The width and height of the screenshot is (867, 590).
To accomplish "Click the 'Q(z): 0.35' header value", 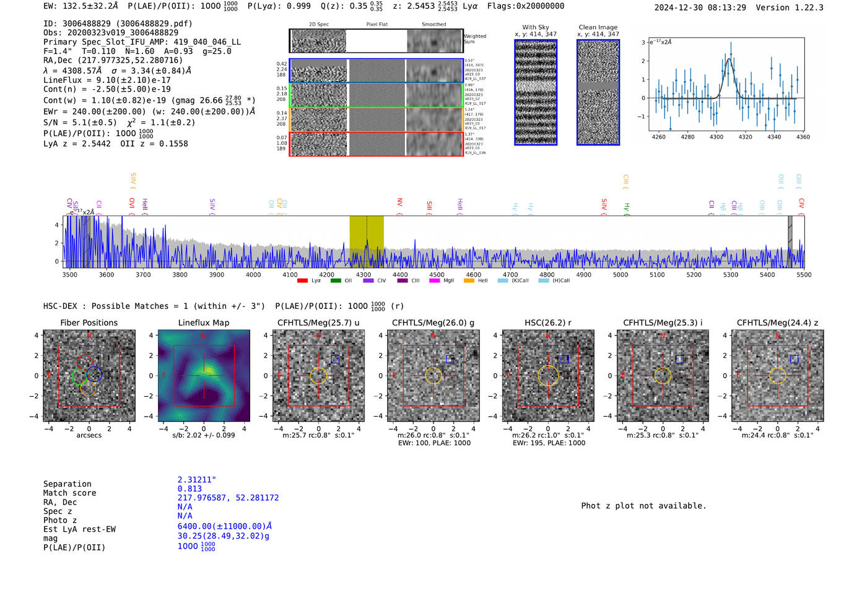I will [344, 6].
